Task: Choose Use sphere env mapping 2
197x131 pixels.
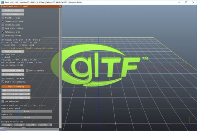Action: point(16,94)
